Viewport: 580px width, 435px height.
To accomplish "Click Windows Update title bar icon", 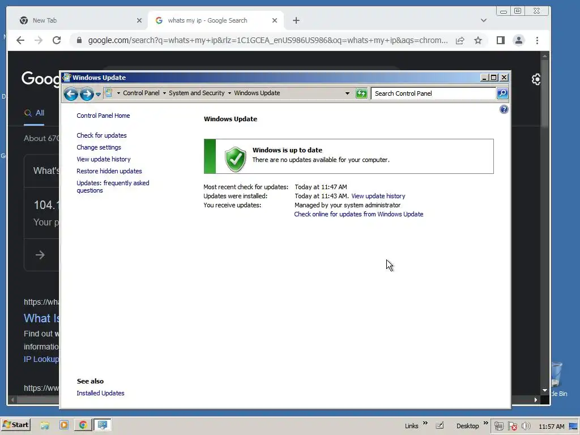I will (x=67, y=77).
